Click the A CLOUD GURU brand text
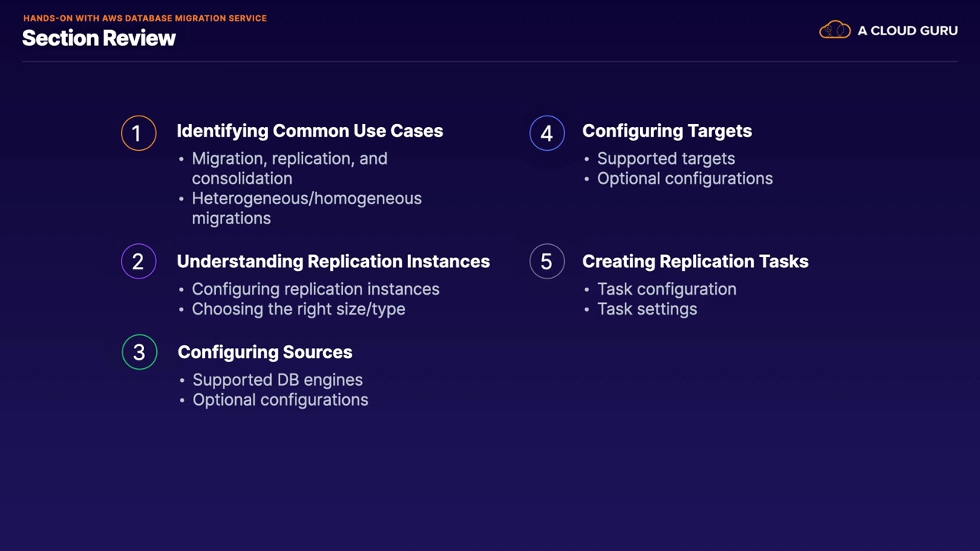This screenshot has width=980, height=551. click(907, 31)
